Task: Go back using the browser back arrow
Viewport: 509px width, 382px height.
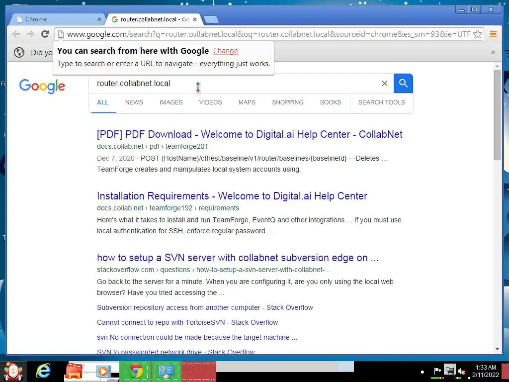Action: (16, 34)
